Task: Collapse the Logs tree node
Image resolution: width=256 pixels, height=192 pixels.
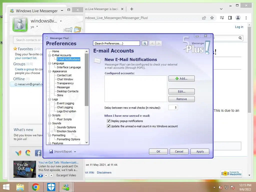Action: (50, 99)
